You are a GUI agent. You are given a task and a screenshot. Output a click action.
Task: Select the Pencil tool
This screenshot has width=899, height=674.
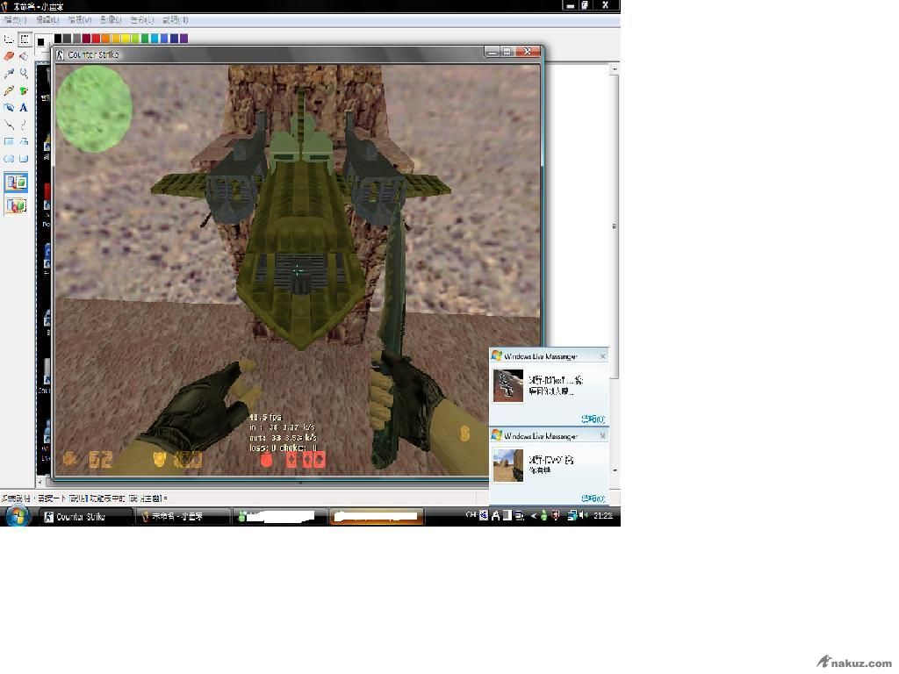[x=9, y=90]
